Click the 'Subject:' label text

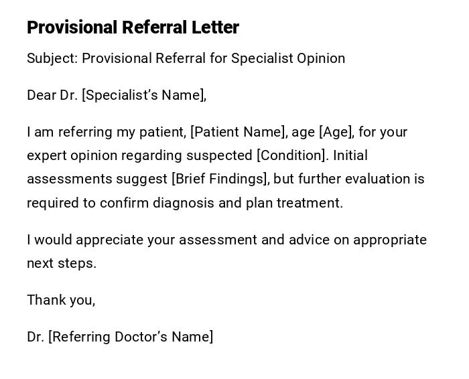click(x=52, y=58)
